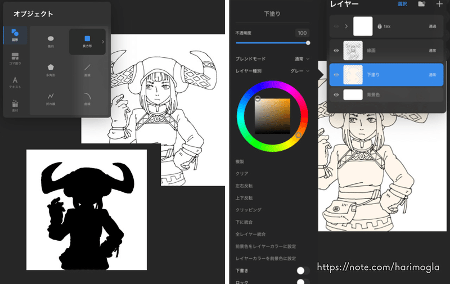This screenshot has height=284, width=450.
Task: Choose the 曲線 curve tool
Action: coord(87,99)
